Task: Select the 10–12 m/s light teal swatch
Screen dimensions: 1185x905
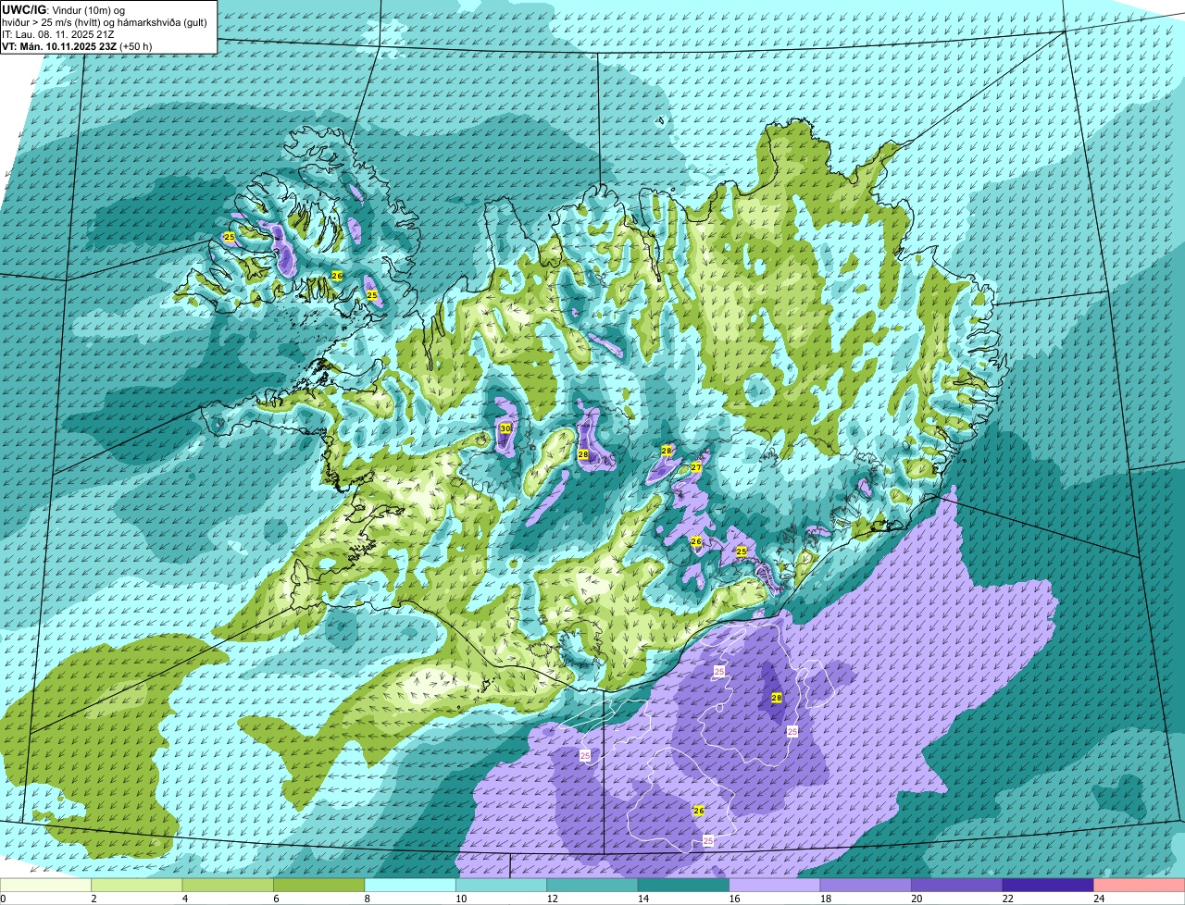Action: (x=502, y=885)
